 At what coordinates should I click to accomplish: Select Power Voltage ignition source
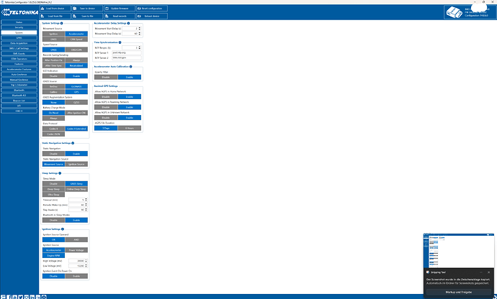pos(76,250)
